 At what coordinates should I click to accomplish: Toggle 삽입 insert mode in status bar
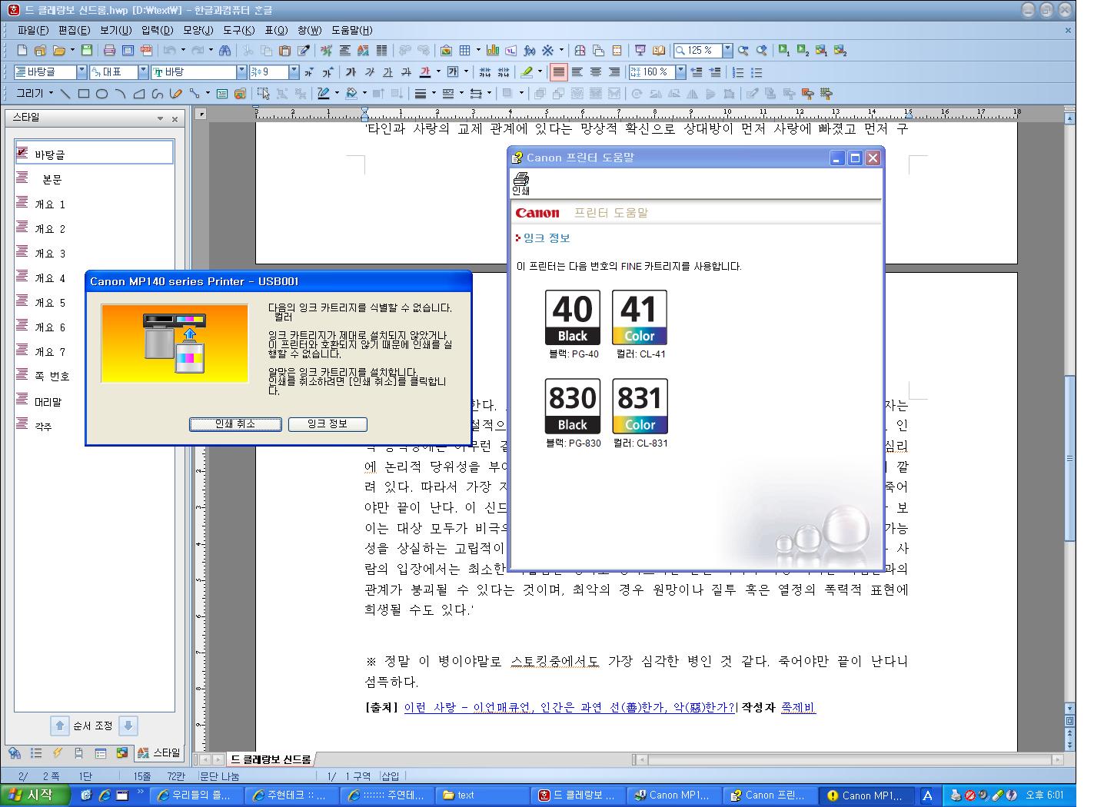(x=391, y=776)
